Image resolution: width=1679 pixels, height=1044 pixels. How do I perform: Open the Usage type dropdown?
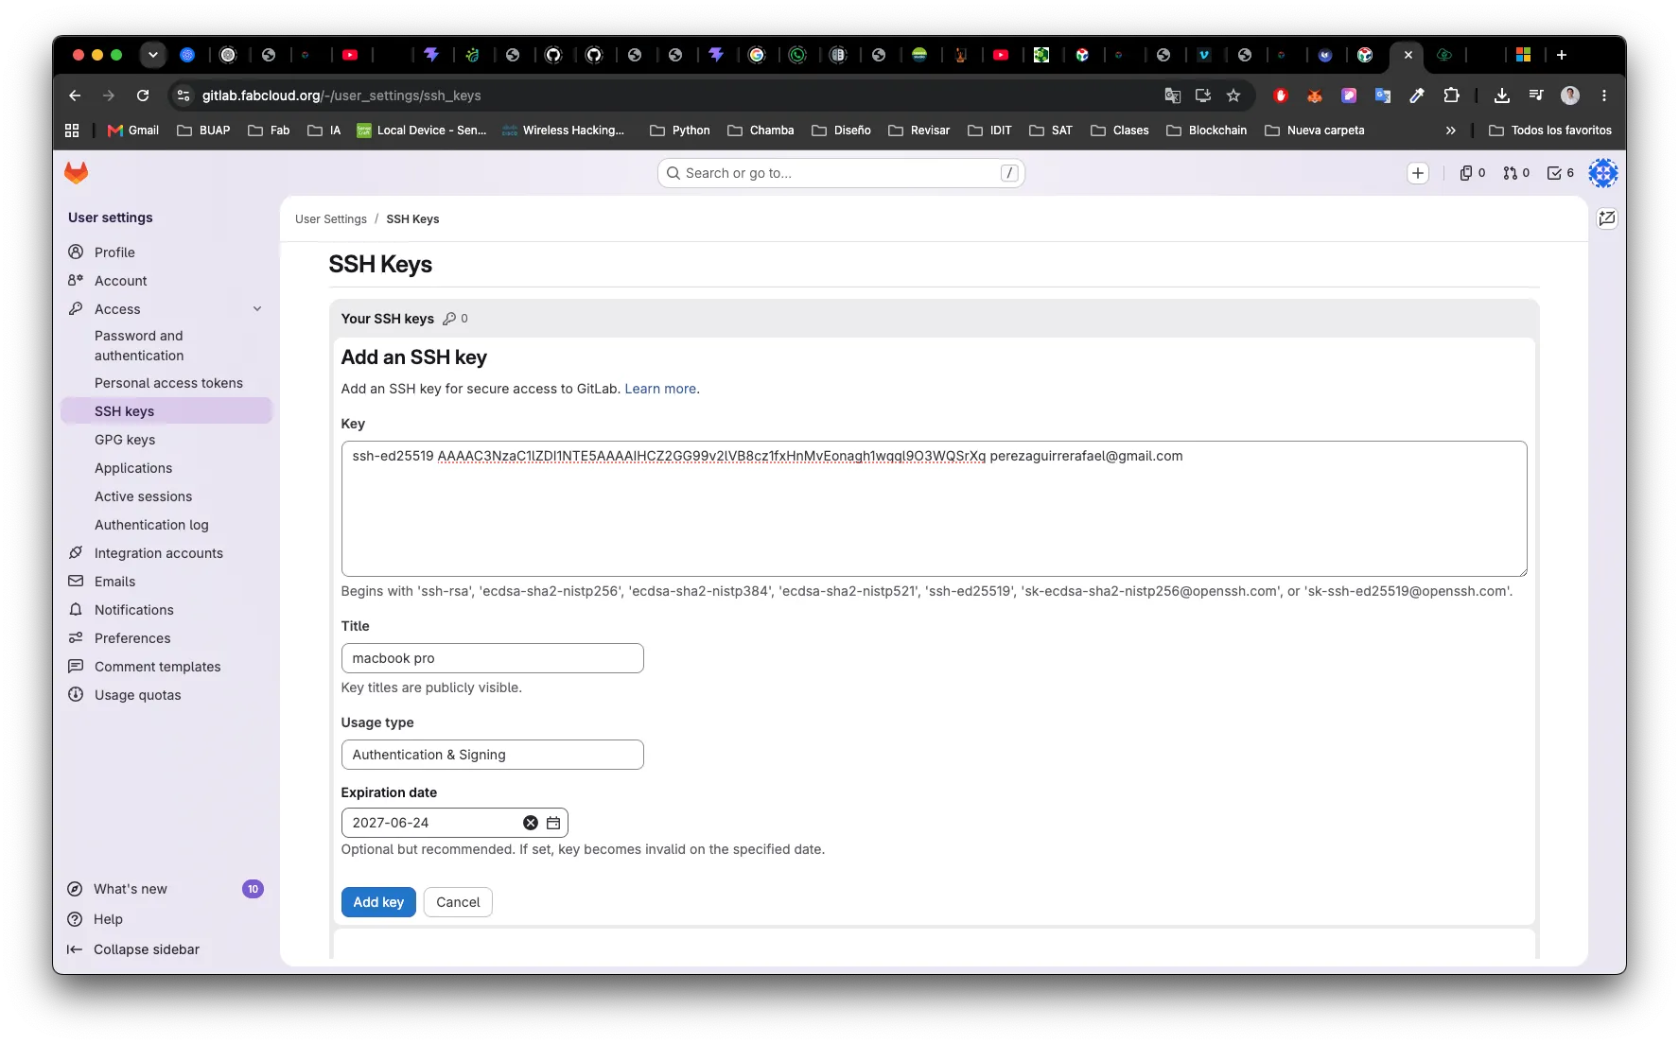tap(492, 755)
